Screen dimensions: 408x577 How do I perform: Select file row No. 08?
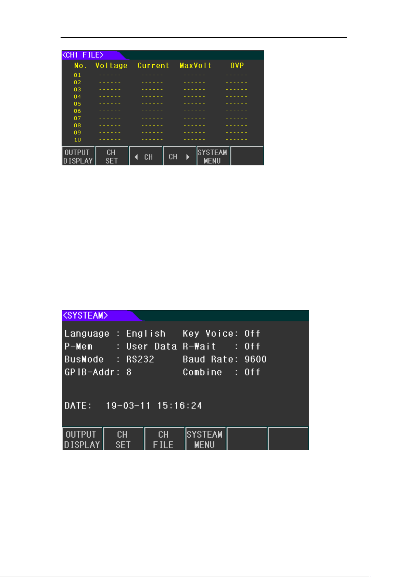[161, 125]
